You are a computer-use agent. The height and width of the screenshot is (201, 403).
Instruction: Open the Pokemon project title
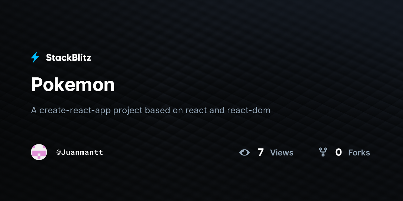tap(73, 84)
